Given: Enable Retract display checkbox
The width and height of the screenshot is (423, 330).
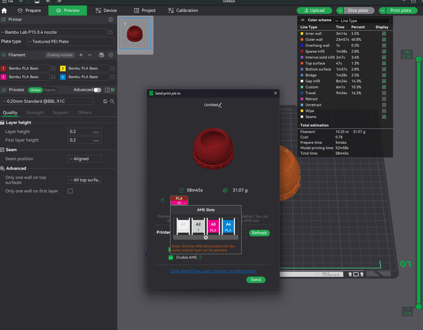Looking at the screenshot, I should [384, 99].
